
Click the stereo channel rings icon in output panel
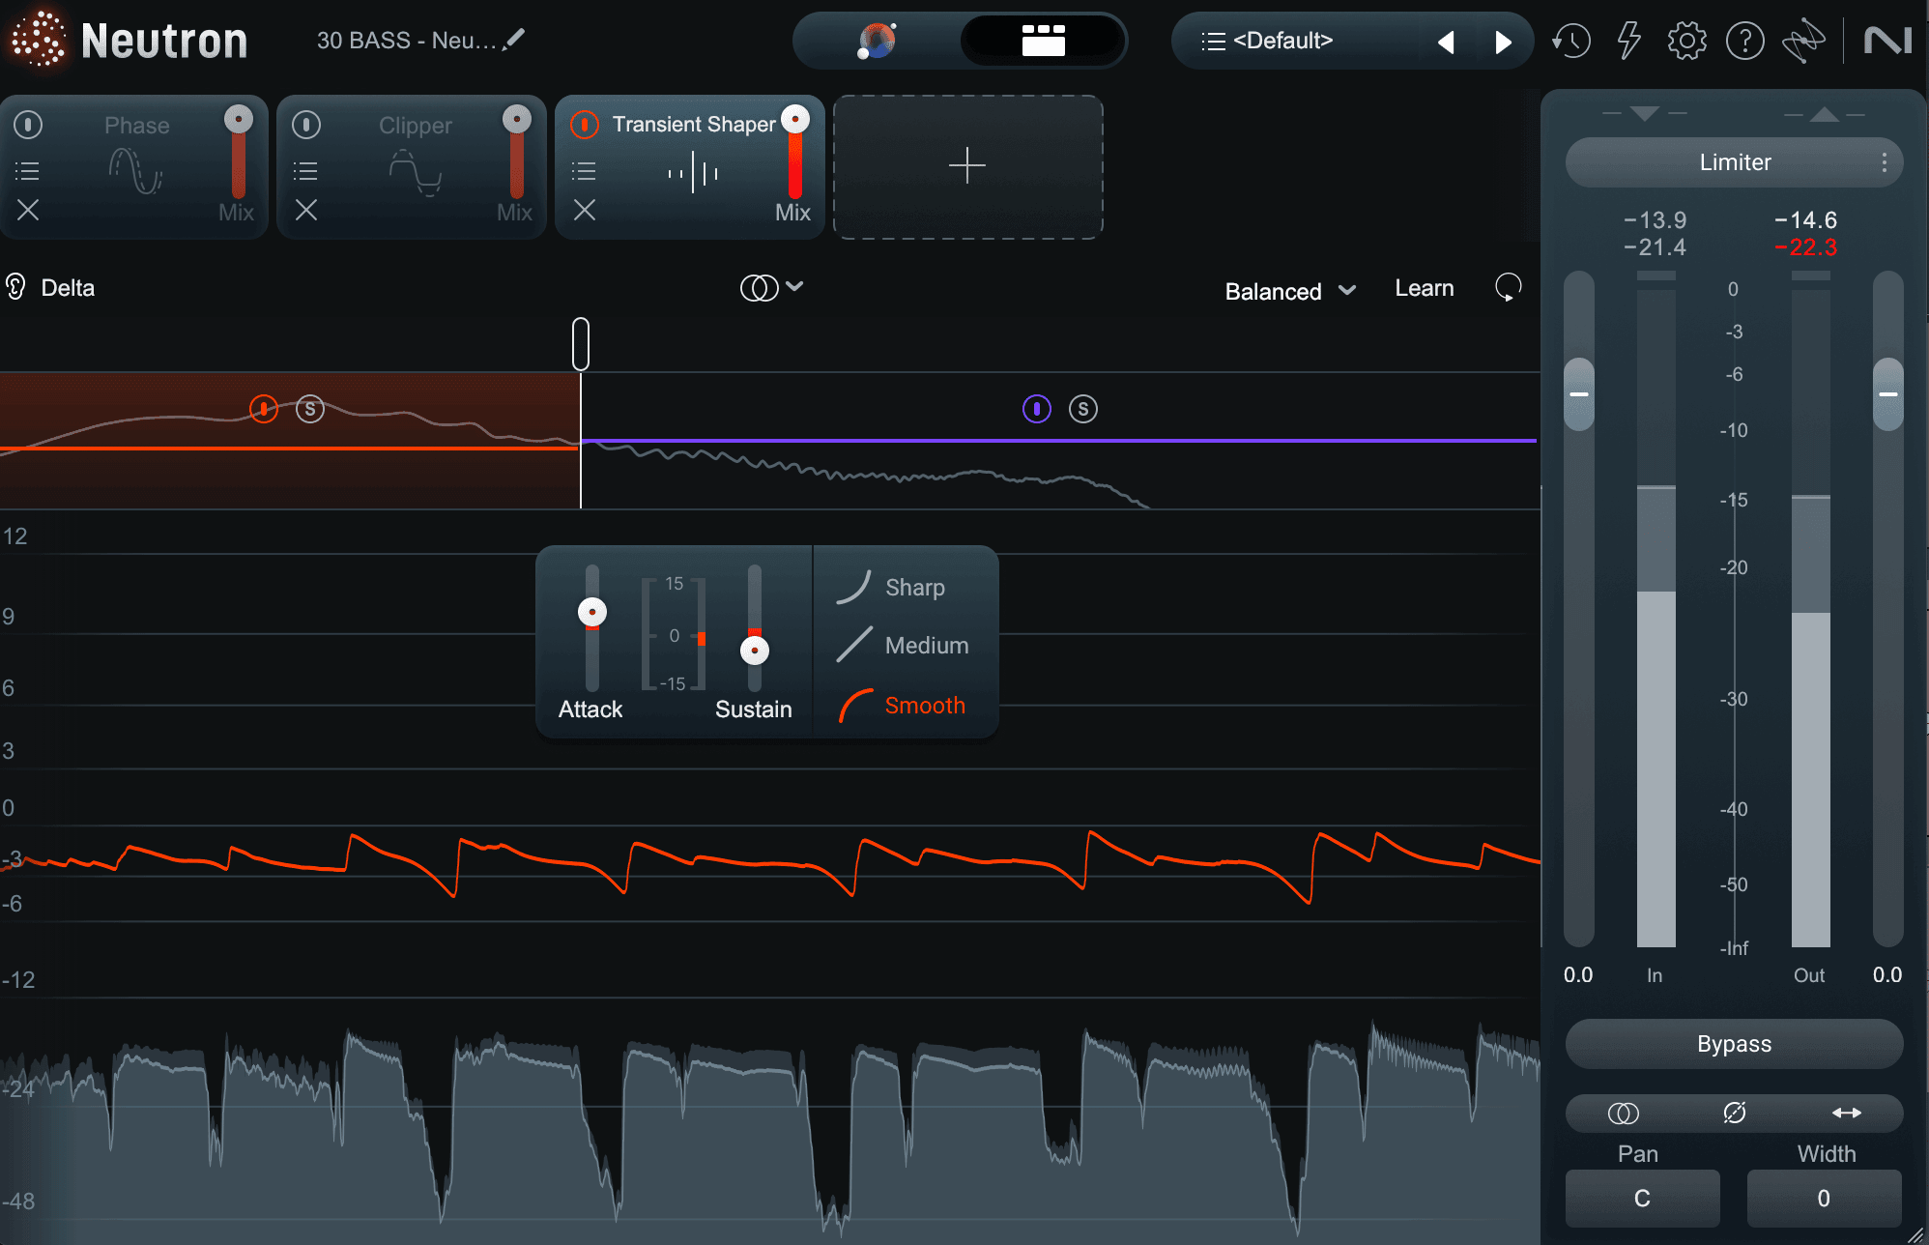coord(1624,1114)
